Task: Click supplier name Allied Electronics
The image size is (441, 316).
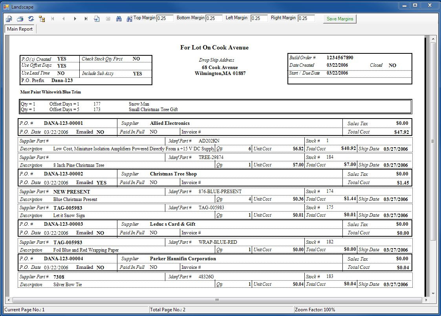Action: (170, 123)
